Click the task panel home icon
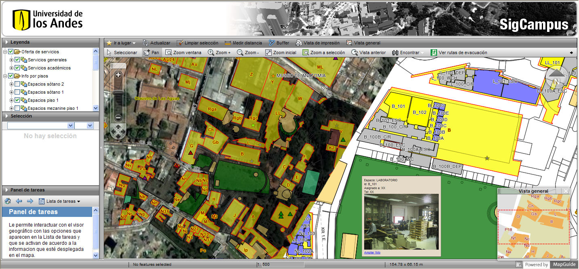 click(x=7, y=201)
